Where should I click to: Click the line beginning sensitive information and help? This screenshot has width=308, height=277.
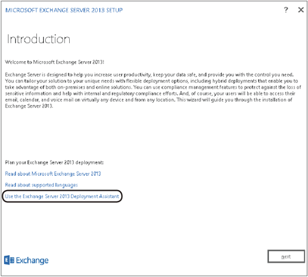tap(150, 93)
